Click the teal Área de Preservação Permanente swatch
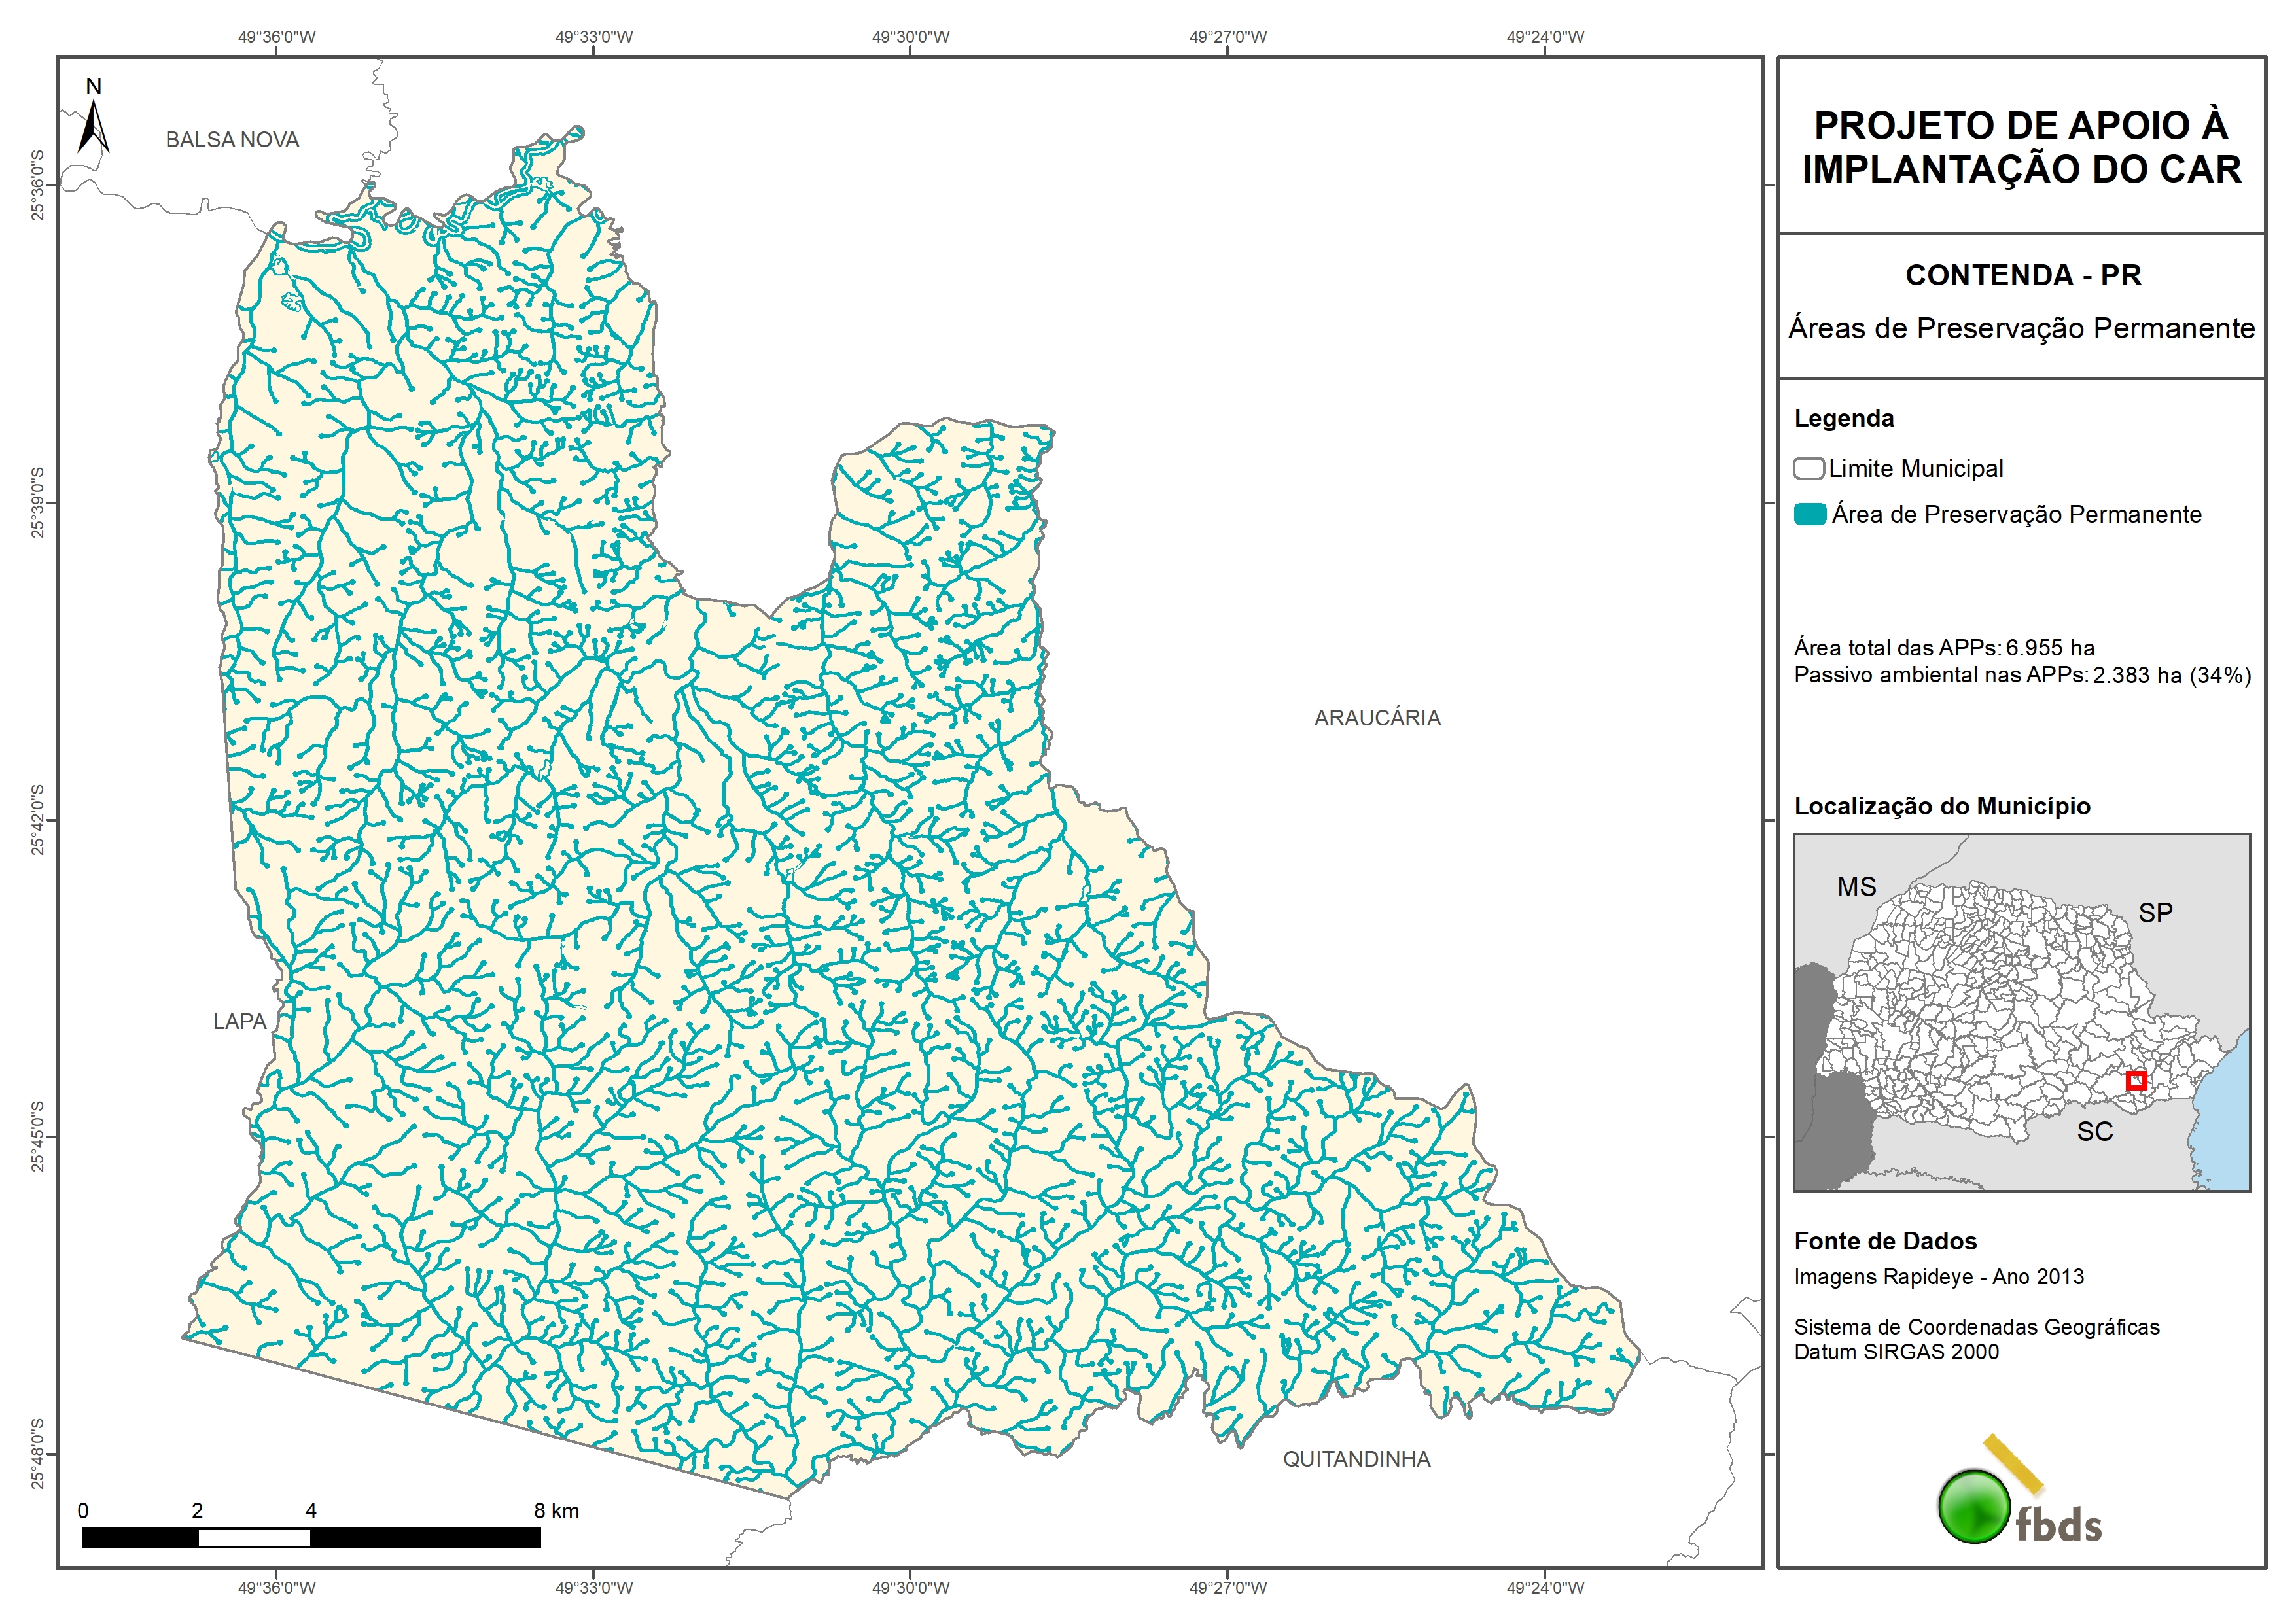 [1809, 514]
